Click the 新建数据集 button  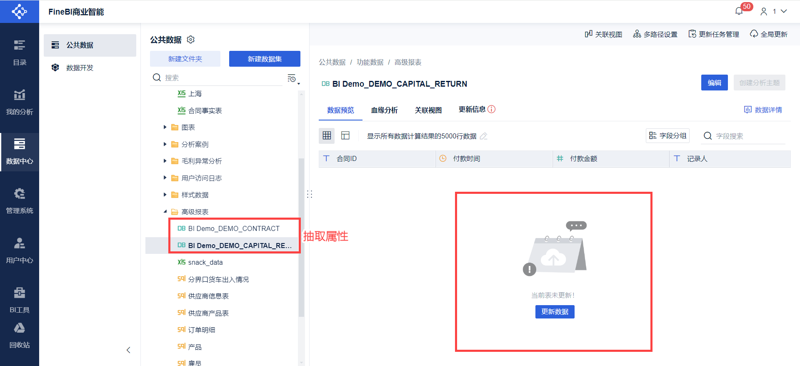pyautogui.click(x=265, y=59)
